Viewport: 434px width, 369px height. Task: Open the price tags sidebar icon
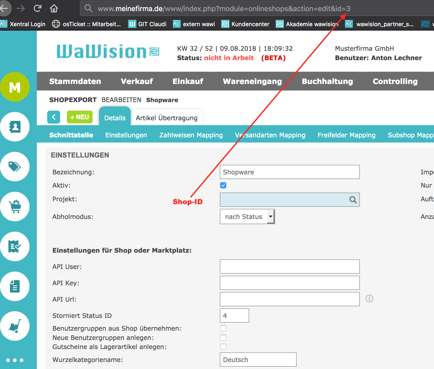click(15, 167)
